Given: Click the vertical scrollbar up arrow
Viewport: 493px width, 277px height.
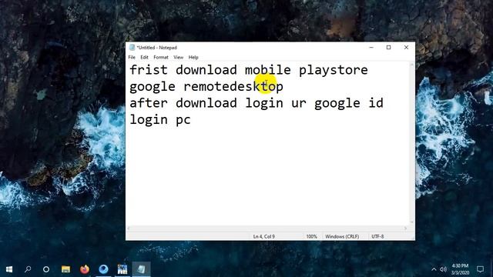Looking at the screenshot, I should click(x=411, y=65).
